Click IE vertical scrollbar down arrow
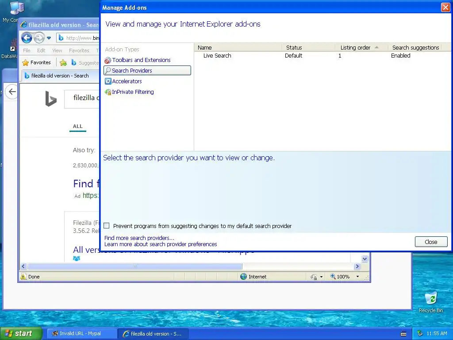 click(x=365, y=259)
